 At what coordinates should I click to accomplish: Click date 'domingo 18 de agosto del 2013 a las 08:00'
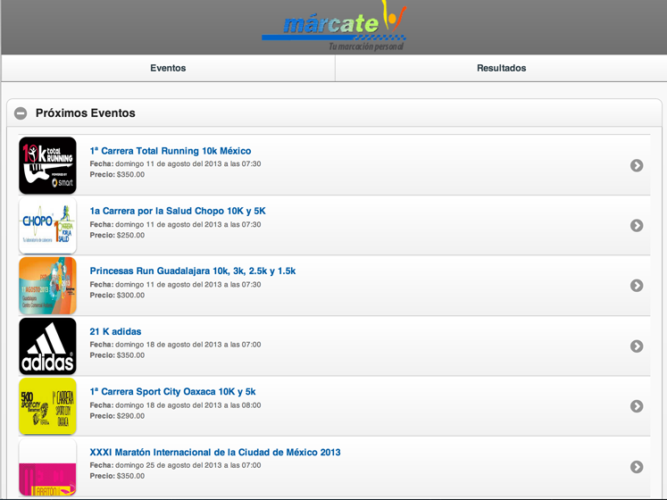pyautogui.click(x=188, y=405)
